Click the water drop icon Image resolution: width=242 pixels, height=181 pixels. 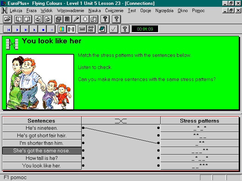(x=85, y=19)
